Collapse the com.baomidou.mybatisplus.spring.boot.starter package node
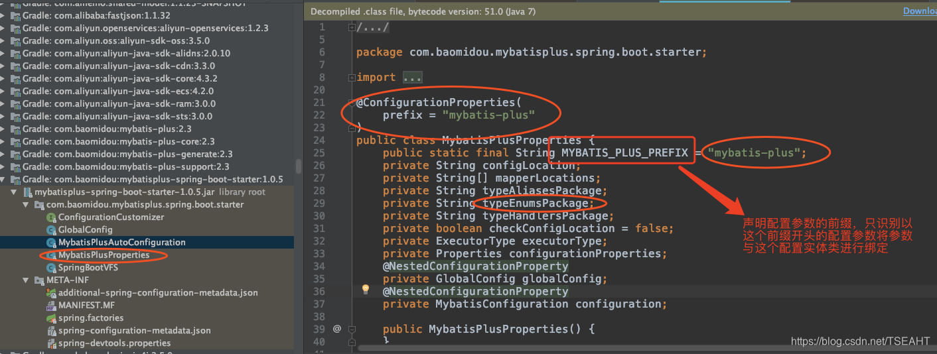Image resolution: width=937 pixels, height=354 pixels. pyautogui.click(x=27, y=205)
